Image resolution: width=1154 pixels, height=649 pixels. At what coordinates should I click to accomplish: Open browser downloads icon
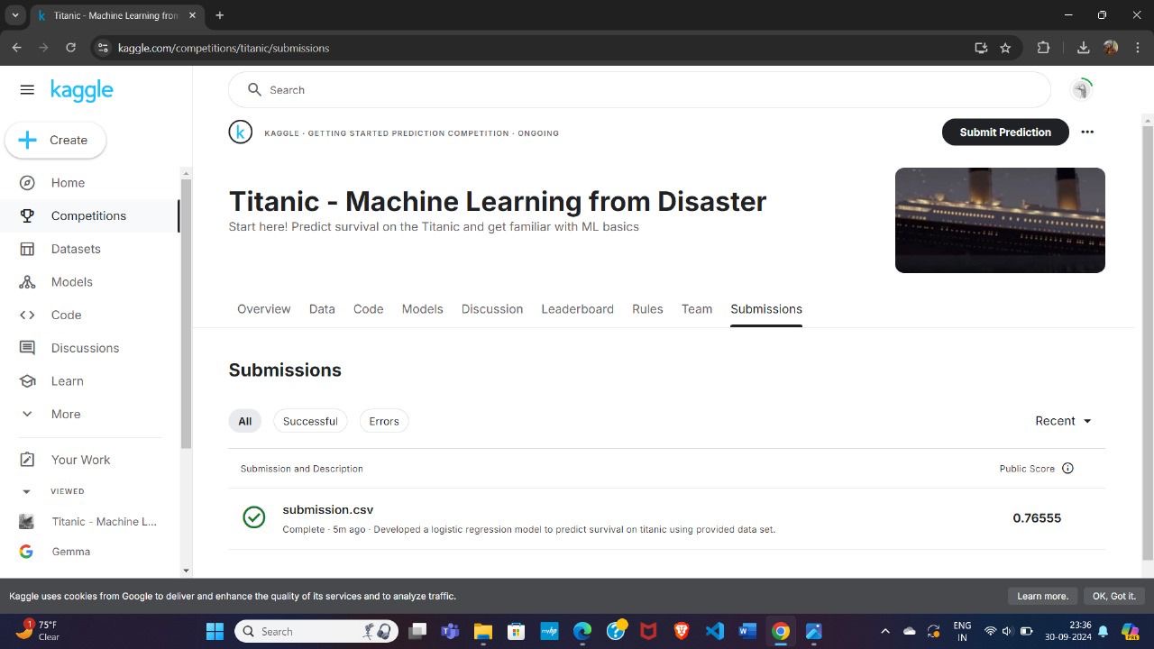click(1084, 48)
